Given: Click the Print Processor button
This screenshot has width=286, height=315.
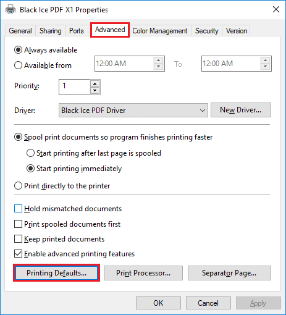Looking at the screenshot, I should pyautogui.click(x=143, y=273).
